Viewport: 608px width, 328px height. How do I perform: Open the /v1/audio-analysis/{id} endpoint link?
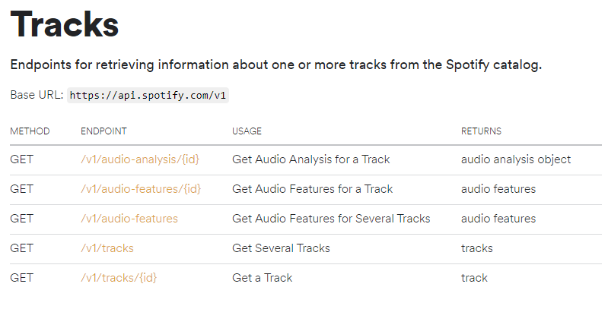[x=139, y=159]
